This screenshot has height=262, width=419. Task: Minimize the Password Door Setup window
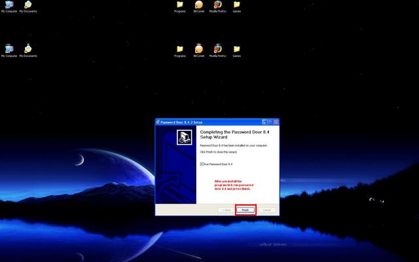pyautogui.click(x=264, y=122)
